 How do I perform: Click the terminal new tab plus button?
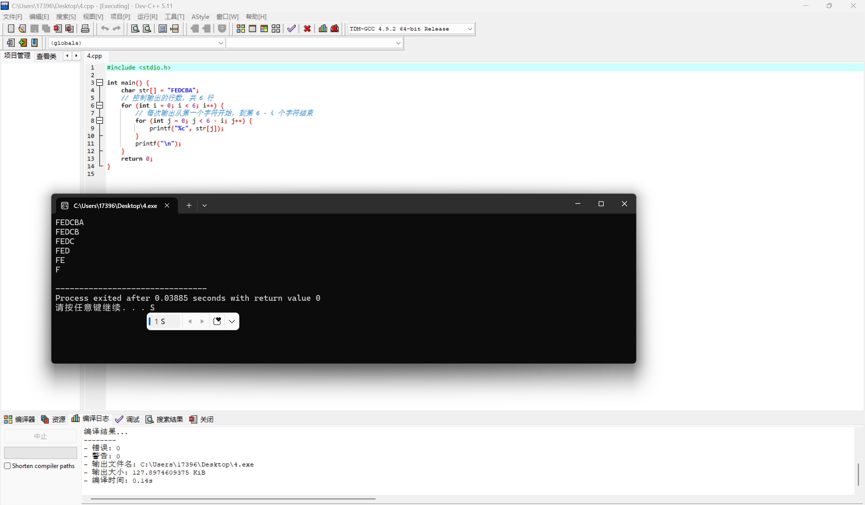tap(189, 206)
